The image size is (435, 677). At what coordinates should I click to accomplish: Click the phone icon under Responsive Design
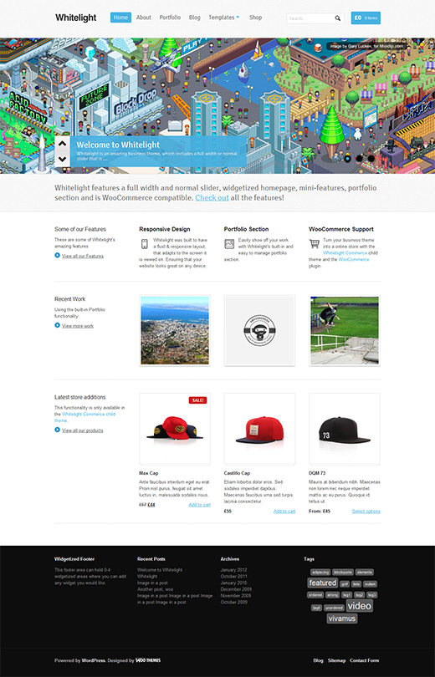144,244
